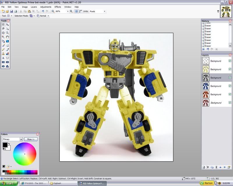Uncheck visibility of bottom italic Background layer
This screenshot has height=186, width=233.
click(230, 103)
